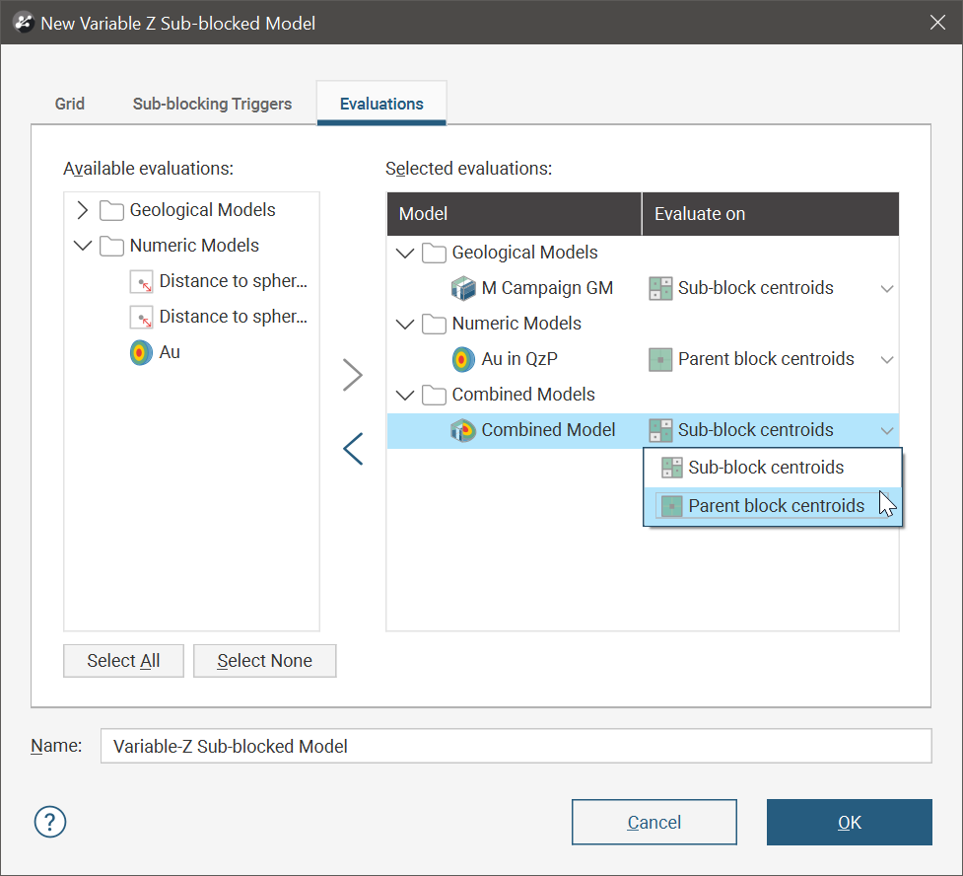963x876 pixels.
Task: Open the help question mark icon
Action: tap(50, 822)
